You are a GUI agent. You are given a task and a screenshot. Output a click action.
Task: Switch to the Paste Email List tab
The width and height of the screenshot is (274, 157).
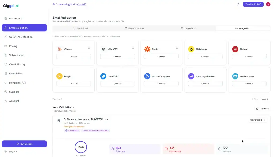coord(134,28)
